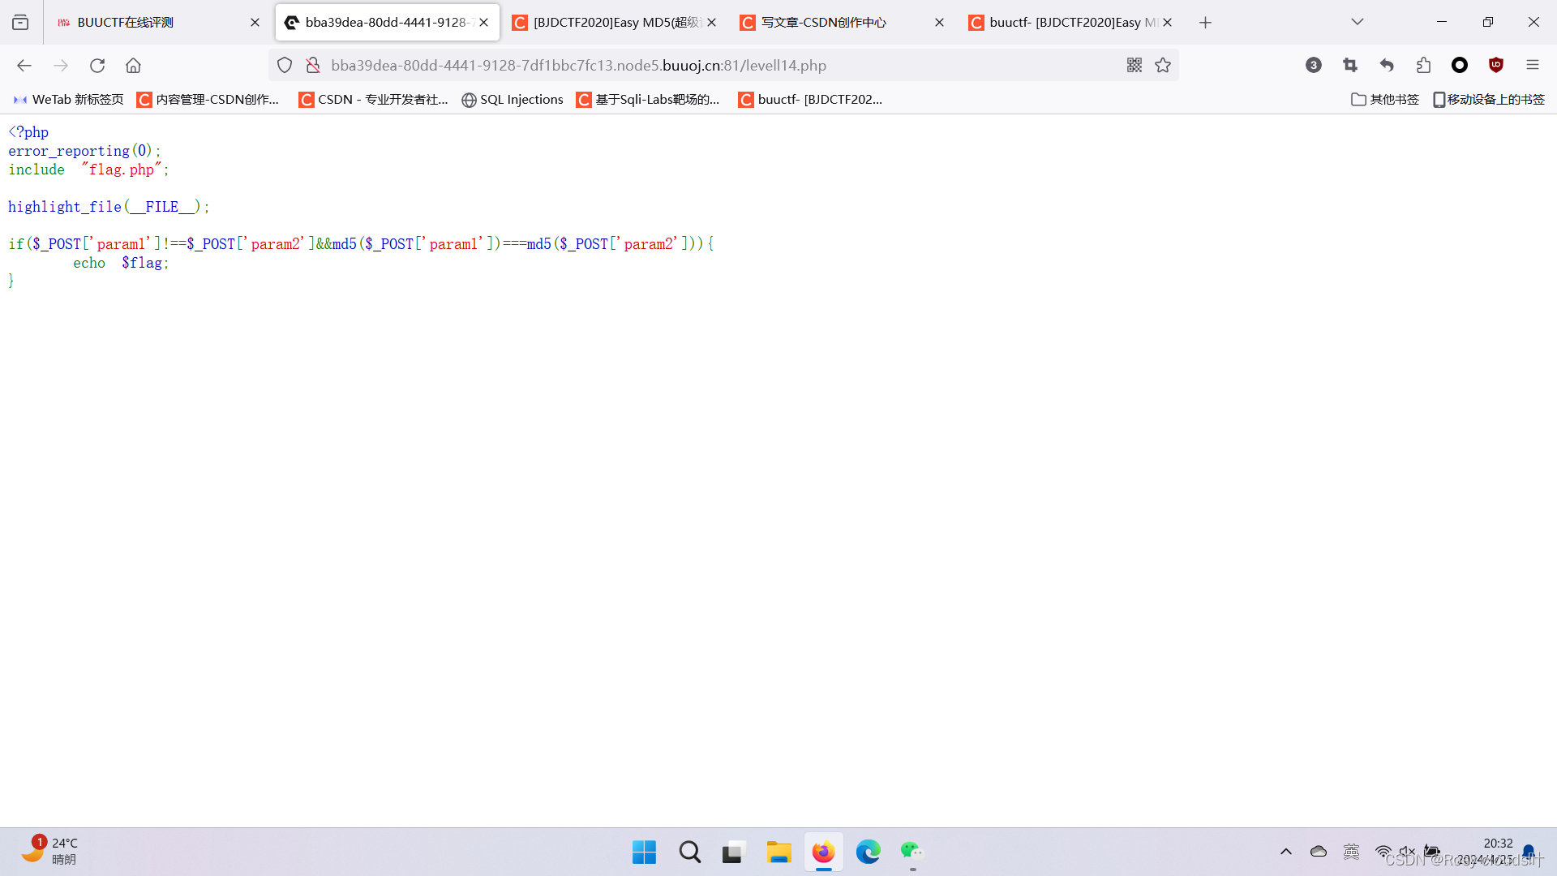This screenshot has width=1557, height=876.
Task: Open the 其他书签 bookmarks folder
Action: click(1384, 99)
